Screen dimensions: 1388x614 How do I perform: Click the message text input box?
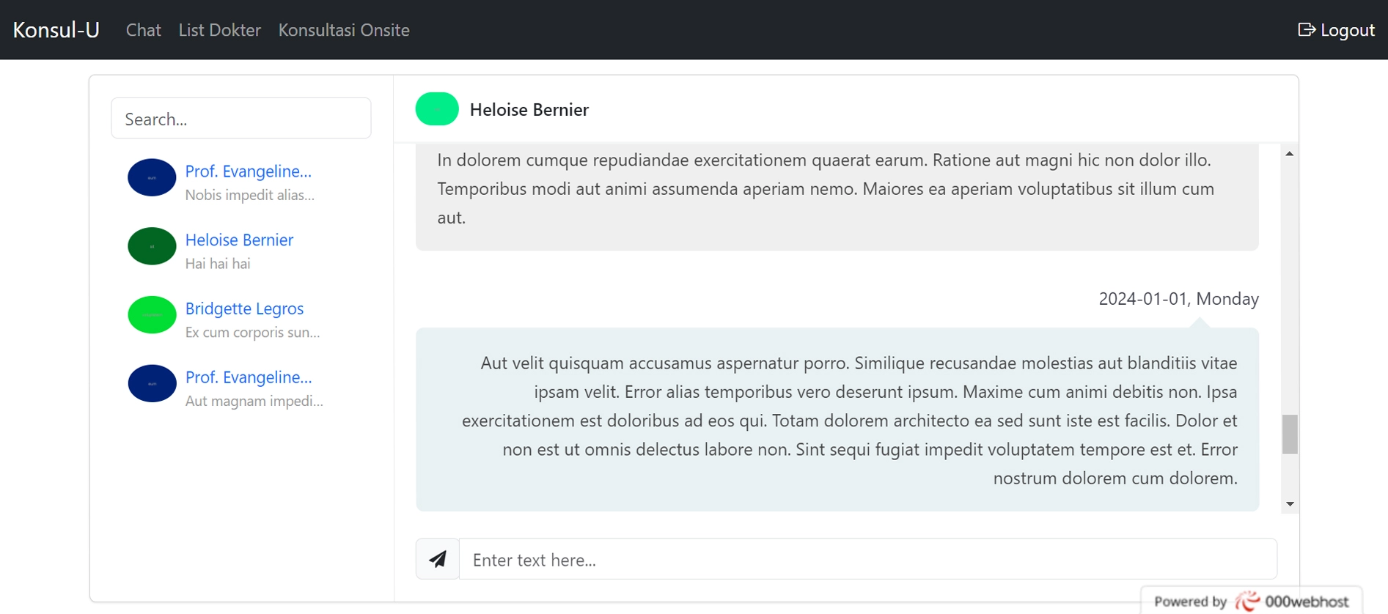coord(865,558)
